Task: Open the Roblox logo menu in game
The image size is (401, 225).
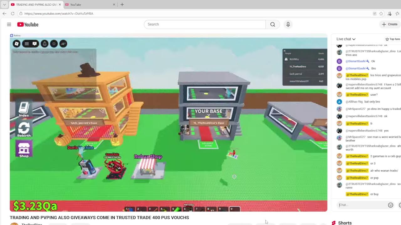Action: pyautogui.click(x=17, y=44)
